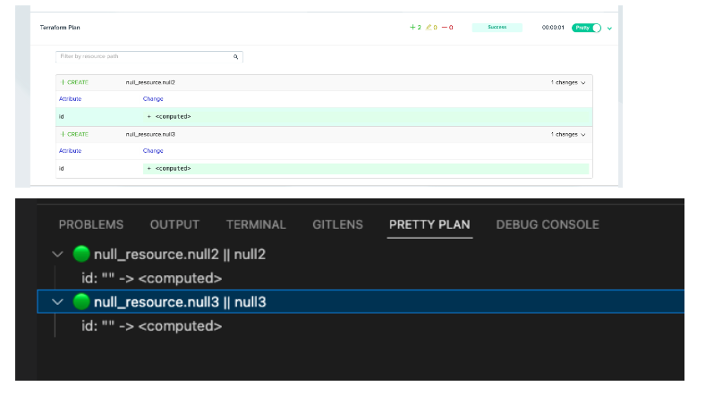Switch to the PROBLEMS tab
Viewport: 714px width, 403px height.
pyautogui.click(x=91, y=224)
